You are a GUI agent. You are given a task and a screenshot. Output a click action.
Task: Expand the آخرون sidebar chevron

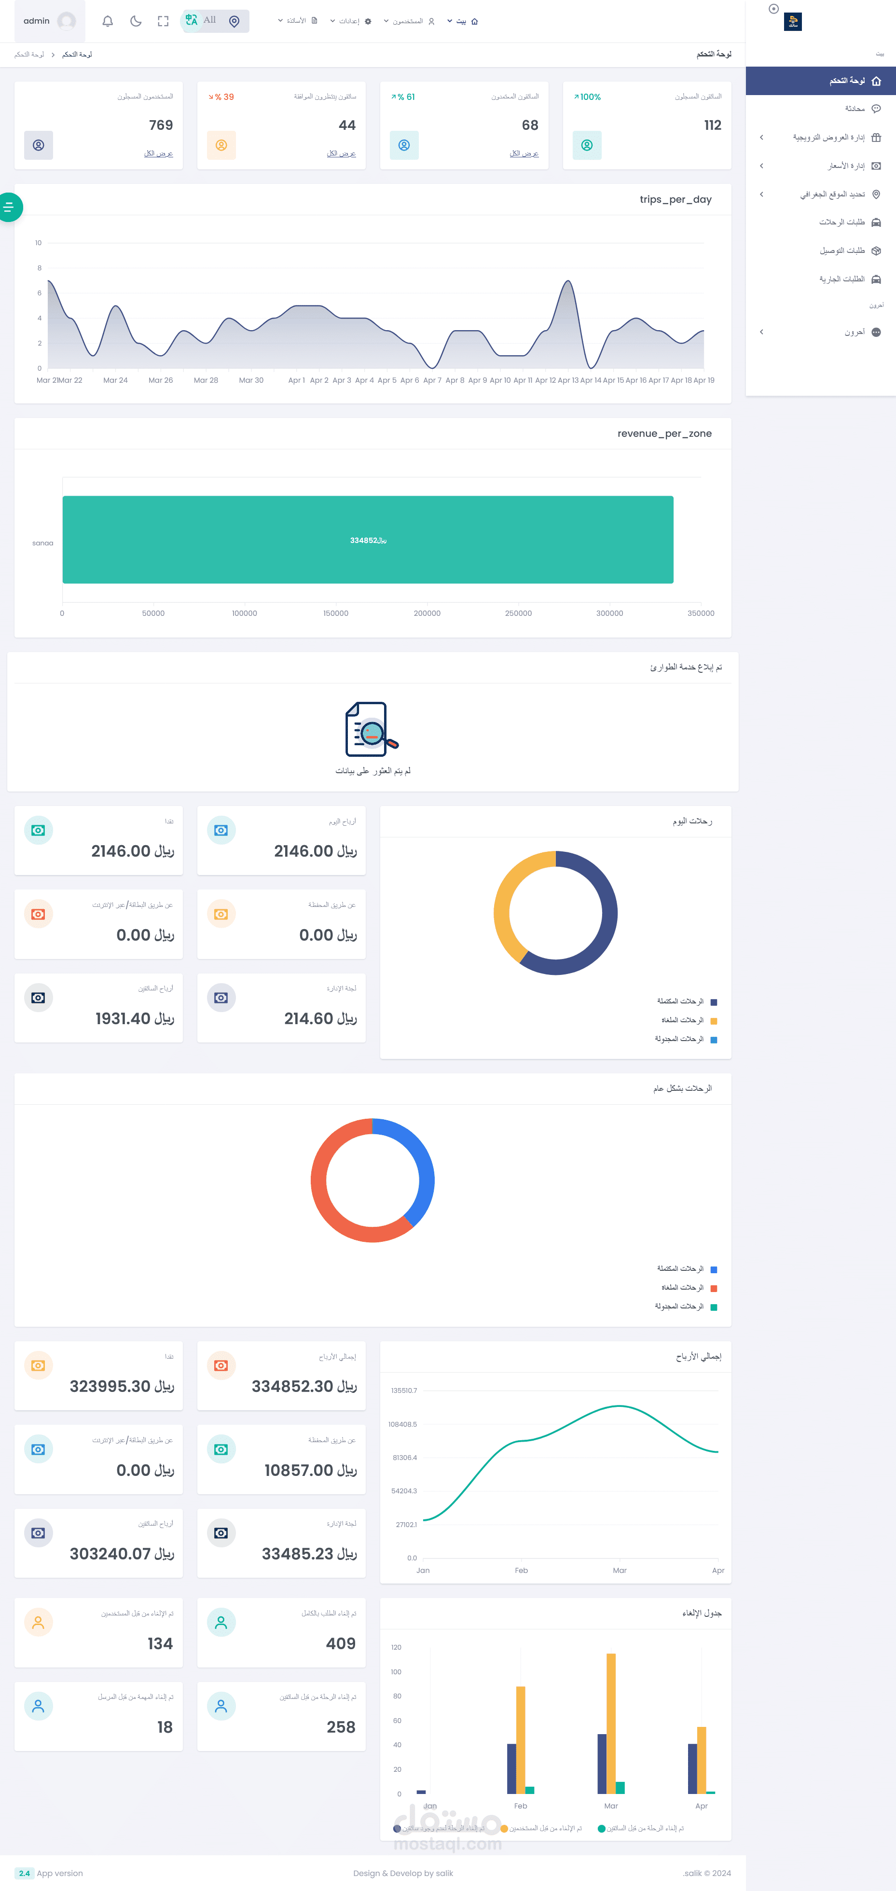point(762,333)
